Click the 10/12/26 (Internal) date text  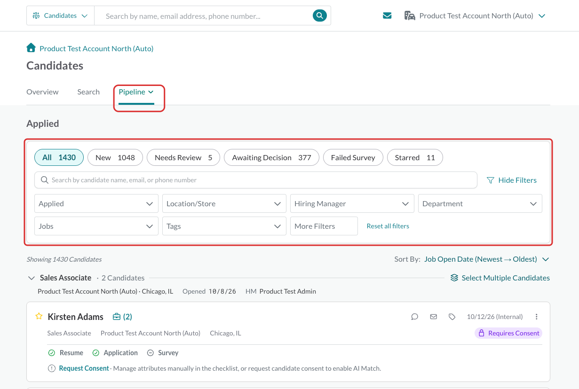(x=495, y=317)
